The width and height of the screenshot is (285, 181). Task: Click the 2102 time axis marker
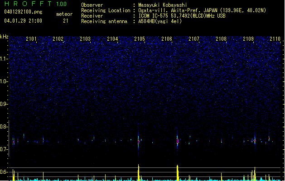pyautogui.click(x=58, y=39)
